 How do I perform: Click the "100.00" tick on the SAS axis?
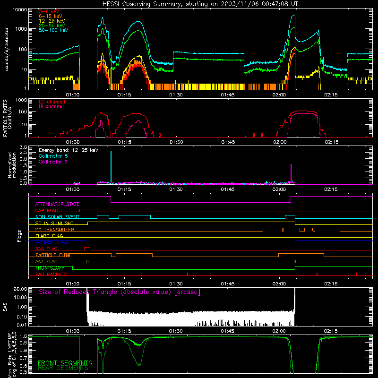pos(19,289)
